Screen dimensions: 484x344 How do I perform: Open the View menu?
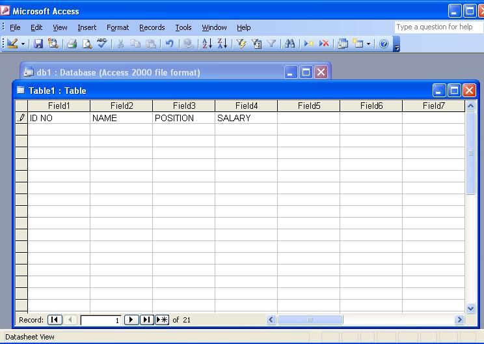60,27
